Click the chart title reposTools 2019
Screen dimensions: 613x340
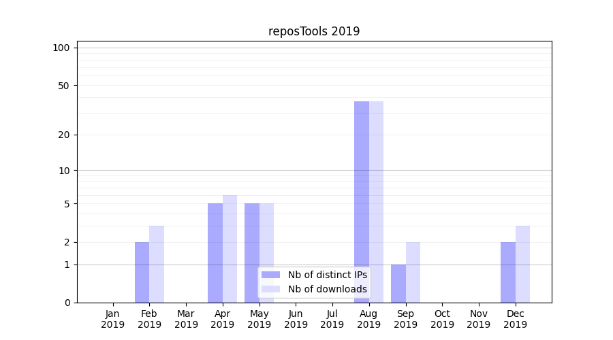(x=313, y=31)
